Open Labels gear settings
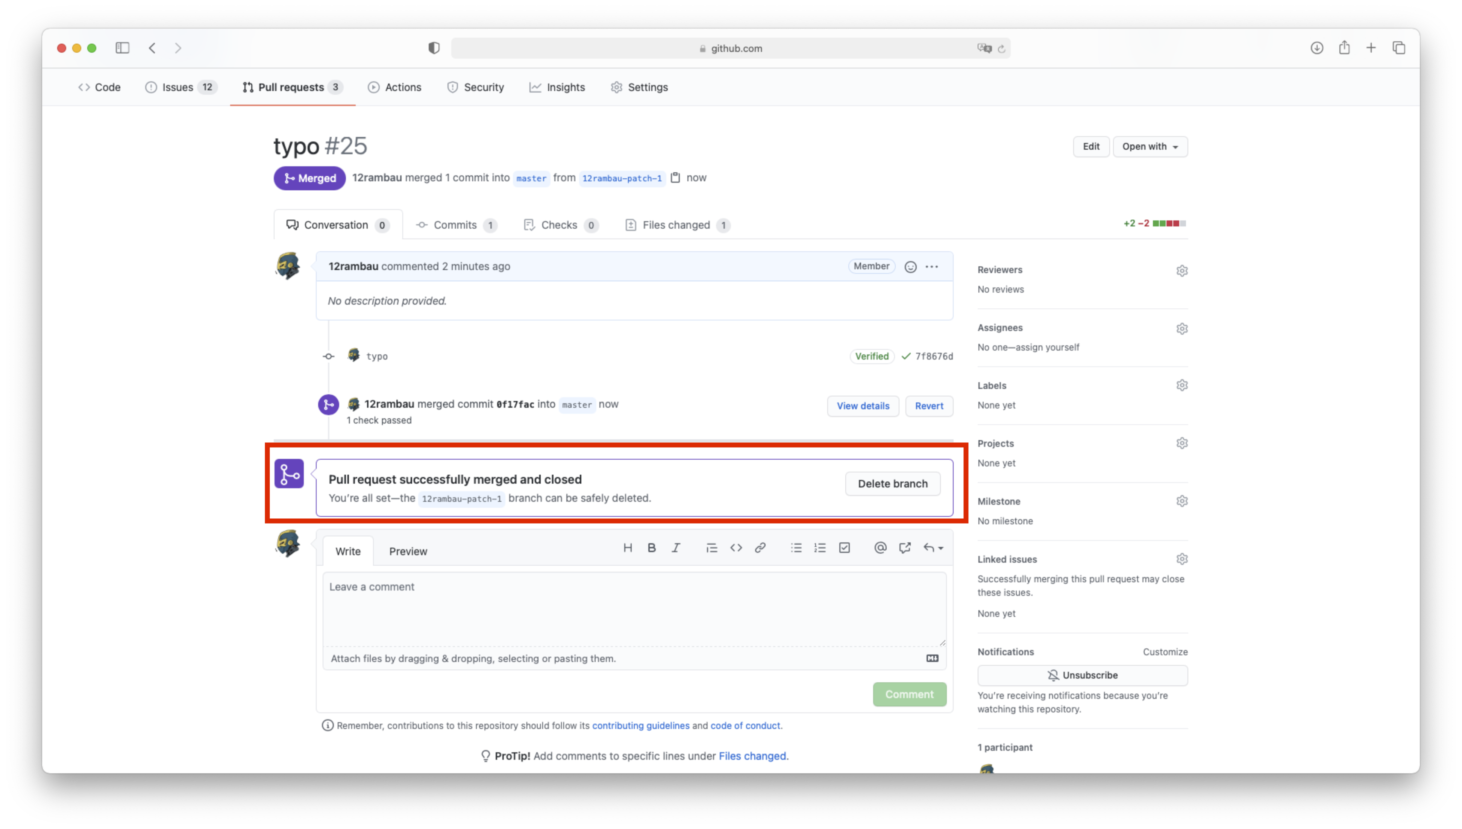 (1181, 386)
